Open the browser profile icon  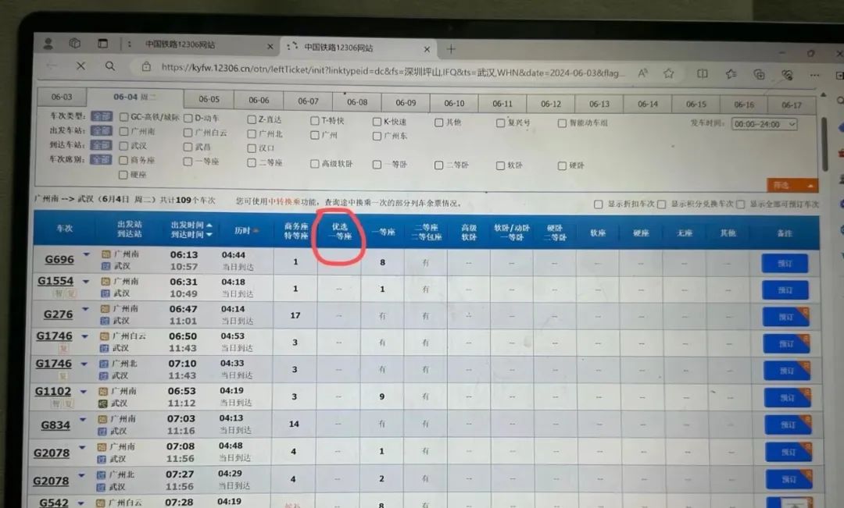48,43
